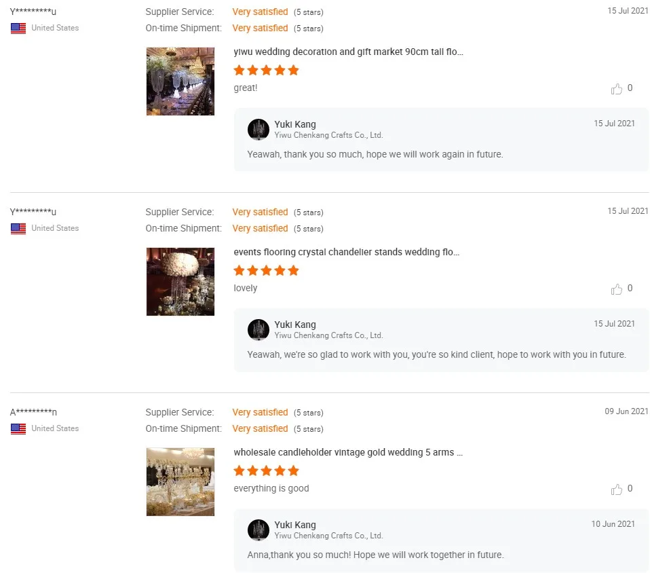Click five-star rating on the "great!" review

coord(266,71)
